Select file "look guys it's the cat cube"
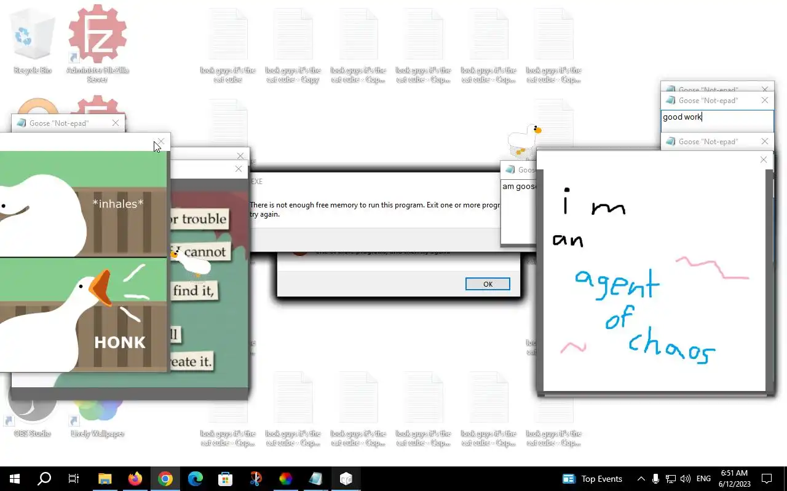This screenshot has height=491, width=787. (x=228, y=46)
